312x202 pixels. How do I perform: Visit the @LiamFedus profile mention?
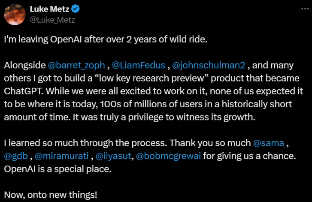pos(139,65)
